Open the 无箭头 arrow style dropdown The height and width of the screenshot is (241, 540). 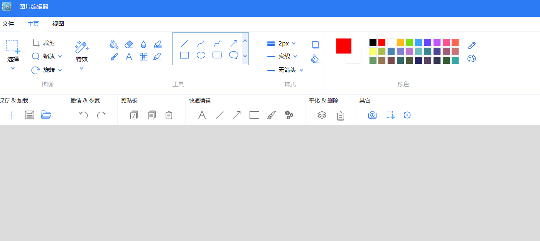click(x=302, y=70)
